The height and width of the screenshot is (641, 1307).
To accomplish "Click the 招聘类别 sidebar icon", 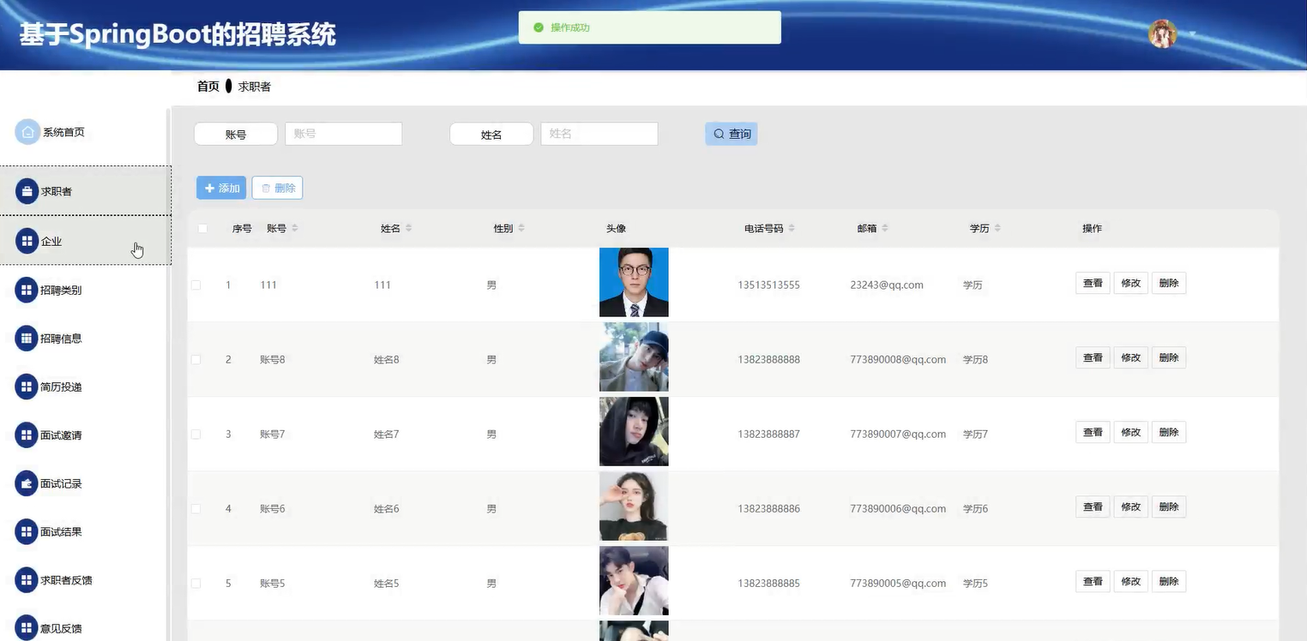I will coord(27,290).
